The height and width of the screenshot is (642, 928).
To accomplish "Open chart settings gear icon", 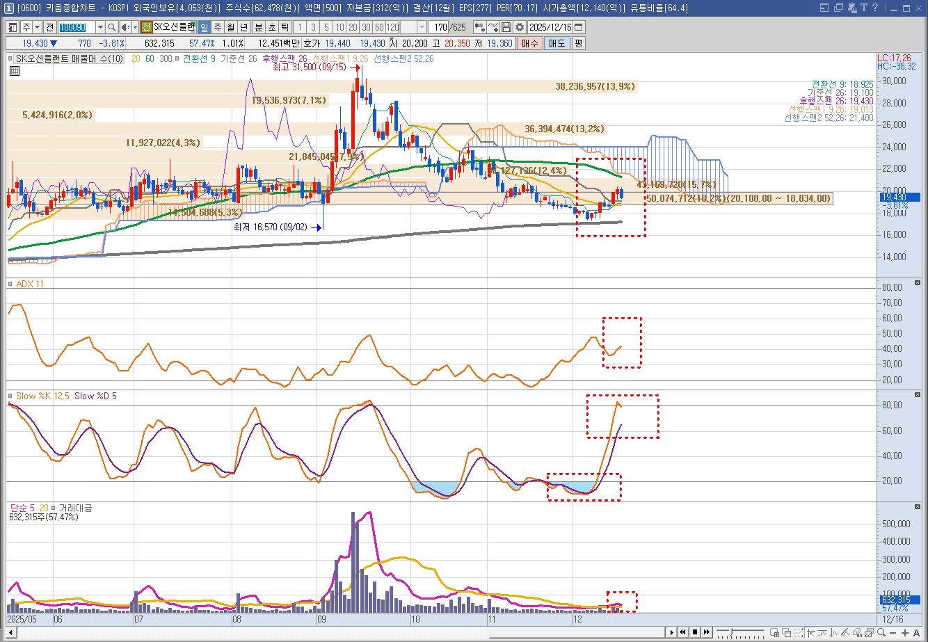I will click(520, 27).
